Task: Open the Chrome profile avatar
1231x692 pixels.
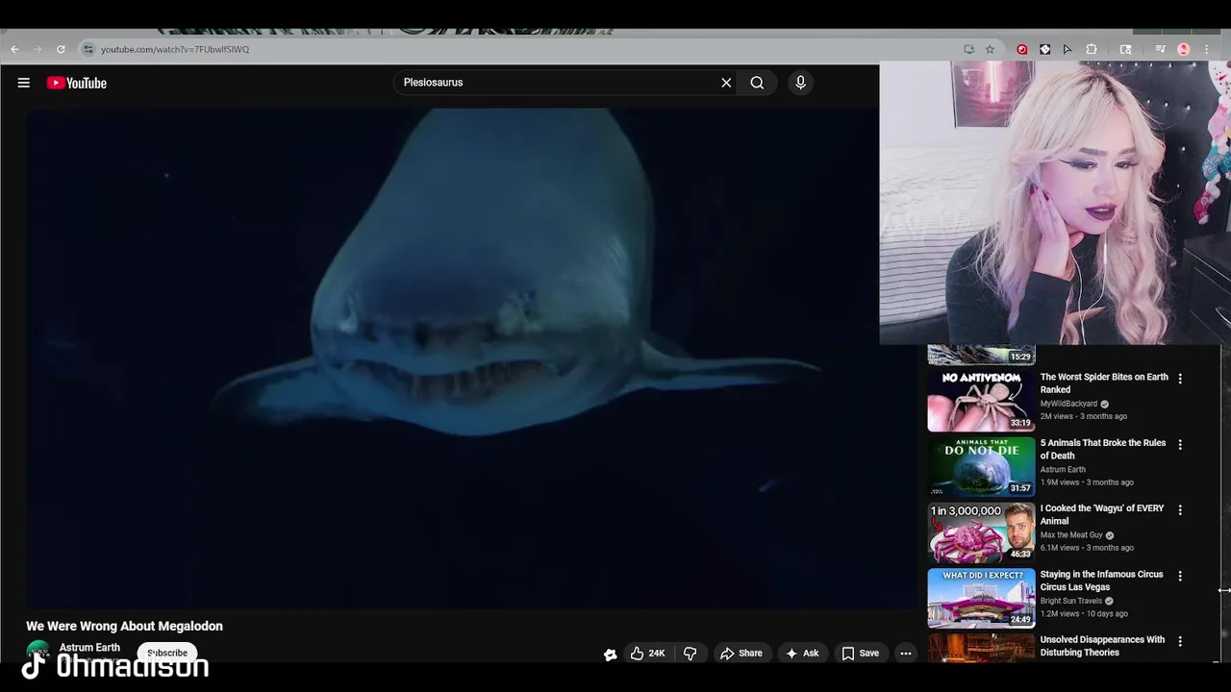Action: (1184, 49)
